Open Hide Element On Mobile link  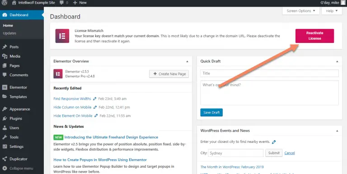pyautogui.click(x=73, y=116)
